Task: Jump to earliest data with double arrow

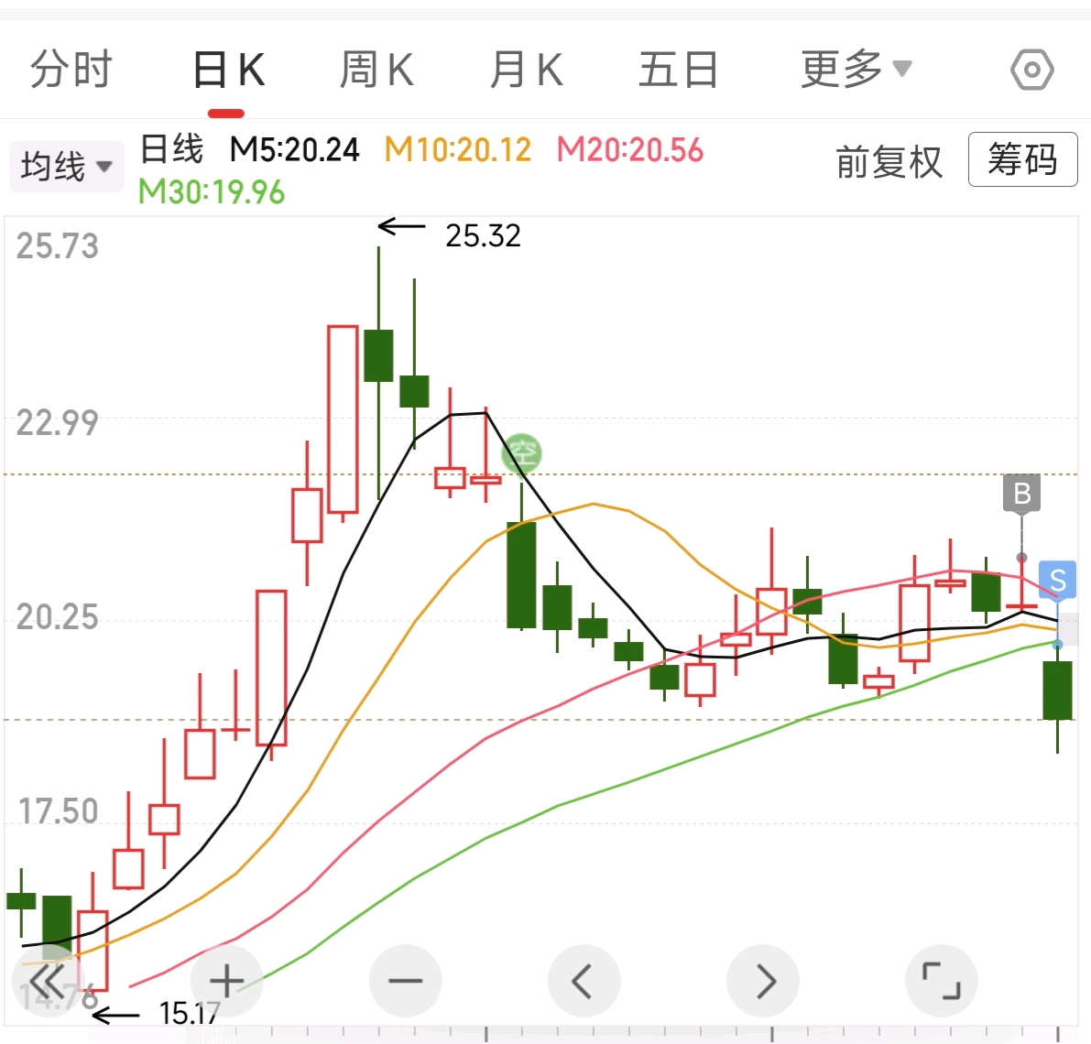Action: (48, 982)
